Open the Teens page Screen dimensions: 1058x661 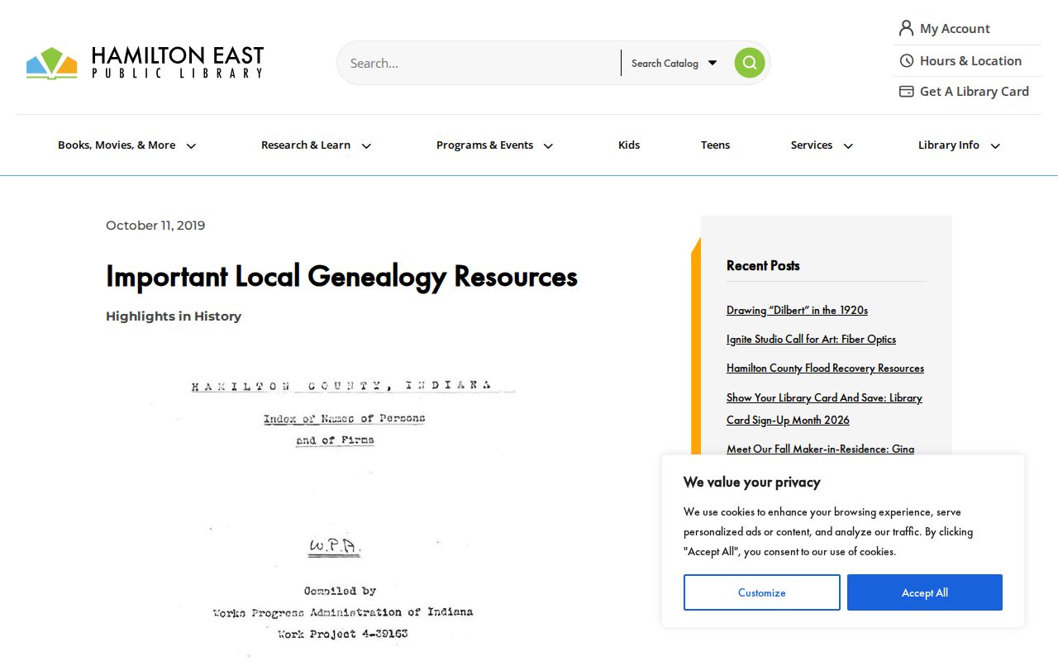[x=715, y=145]
